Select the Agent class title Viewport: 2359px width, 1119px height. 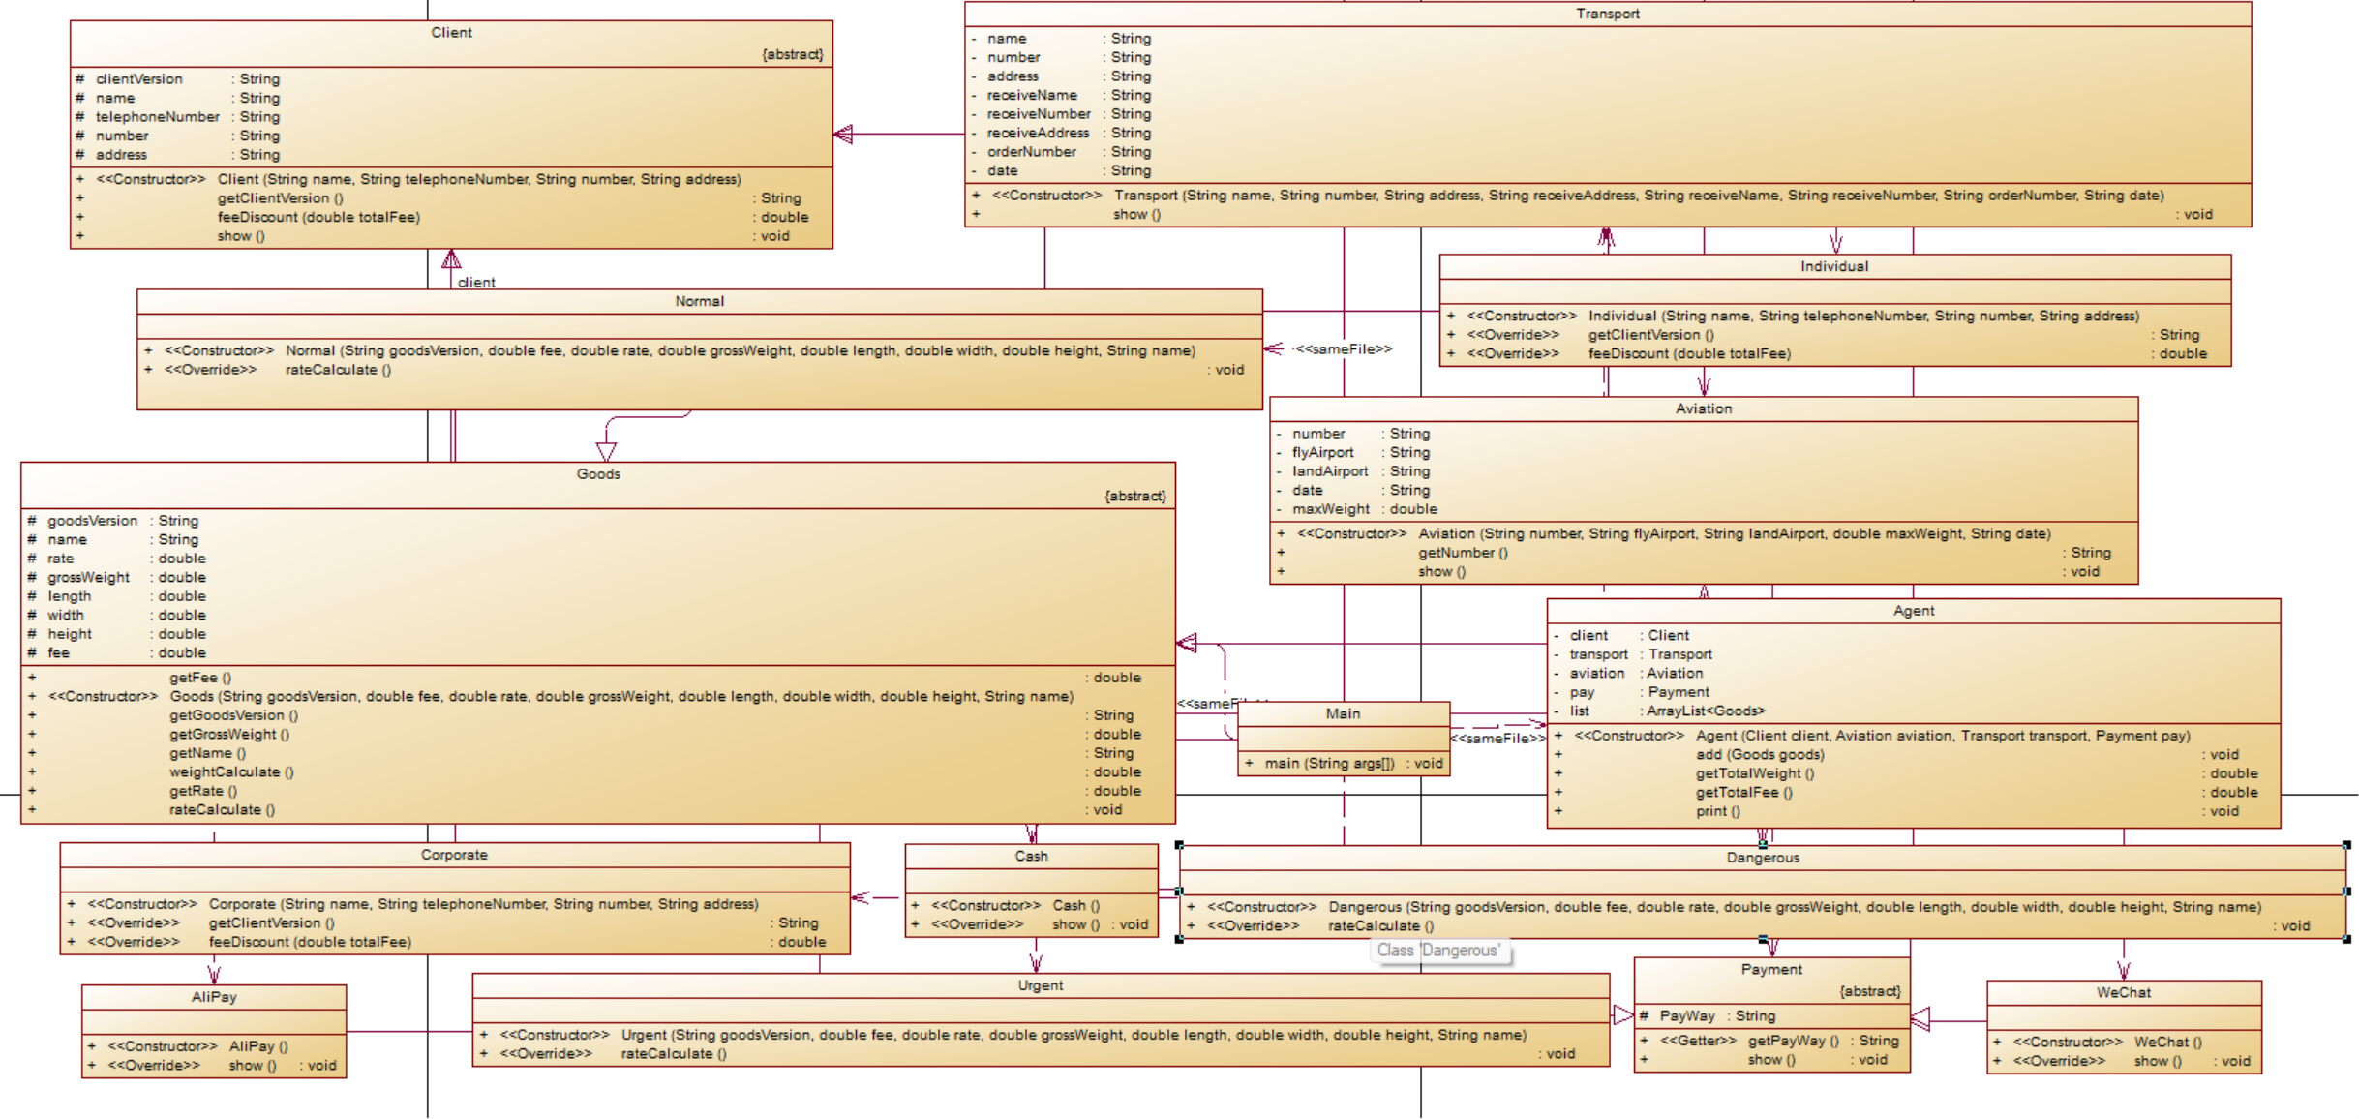coord(1913,611)
